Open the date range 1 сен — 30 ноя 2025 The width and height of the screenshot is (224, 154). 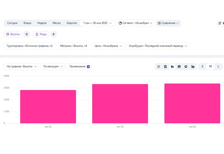coord(97,23)
